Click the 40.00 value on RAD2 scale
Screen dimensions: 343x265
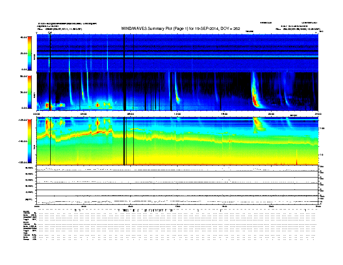(24, 37)
